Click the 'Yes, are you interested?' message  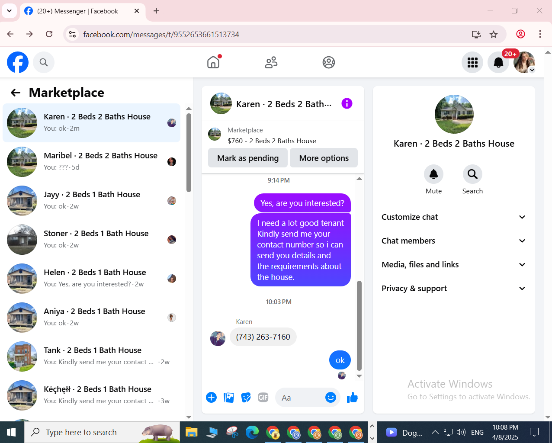[302, 203]
